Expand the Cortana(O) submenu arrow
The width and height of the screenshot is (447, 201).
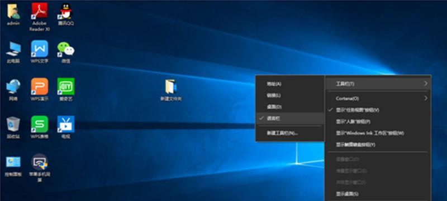click(x=426, y=98)
